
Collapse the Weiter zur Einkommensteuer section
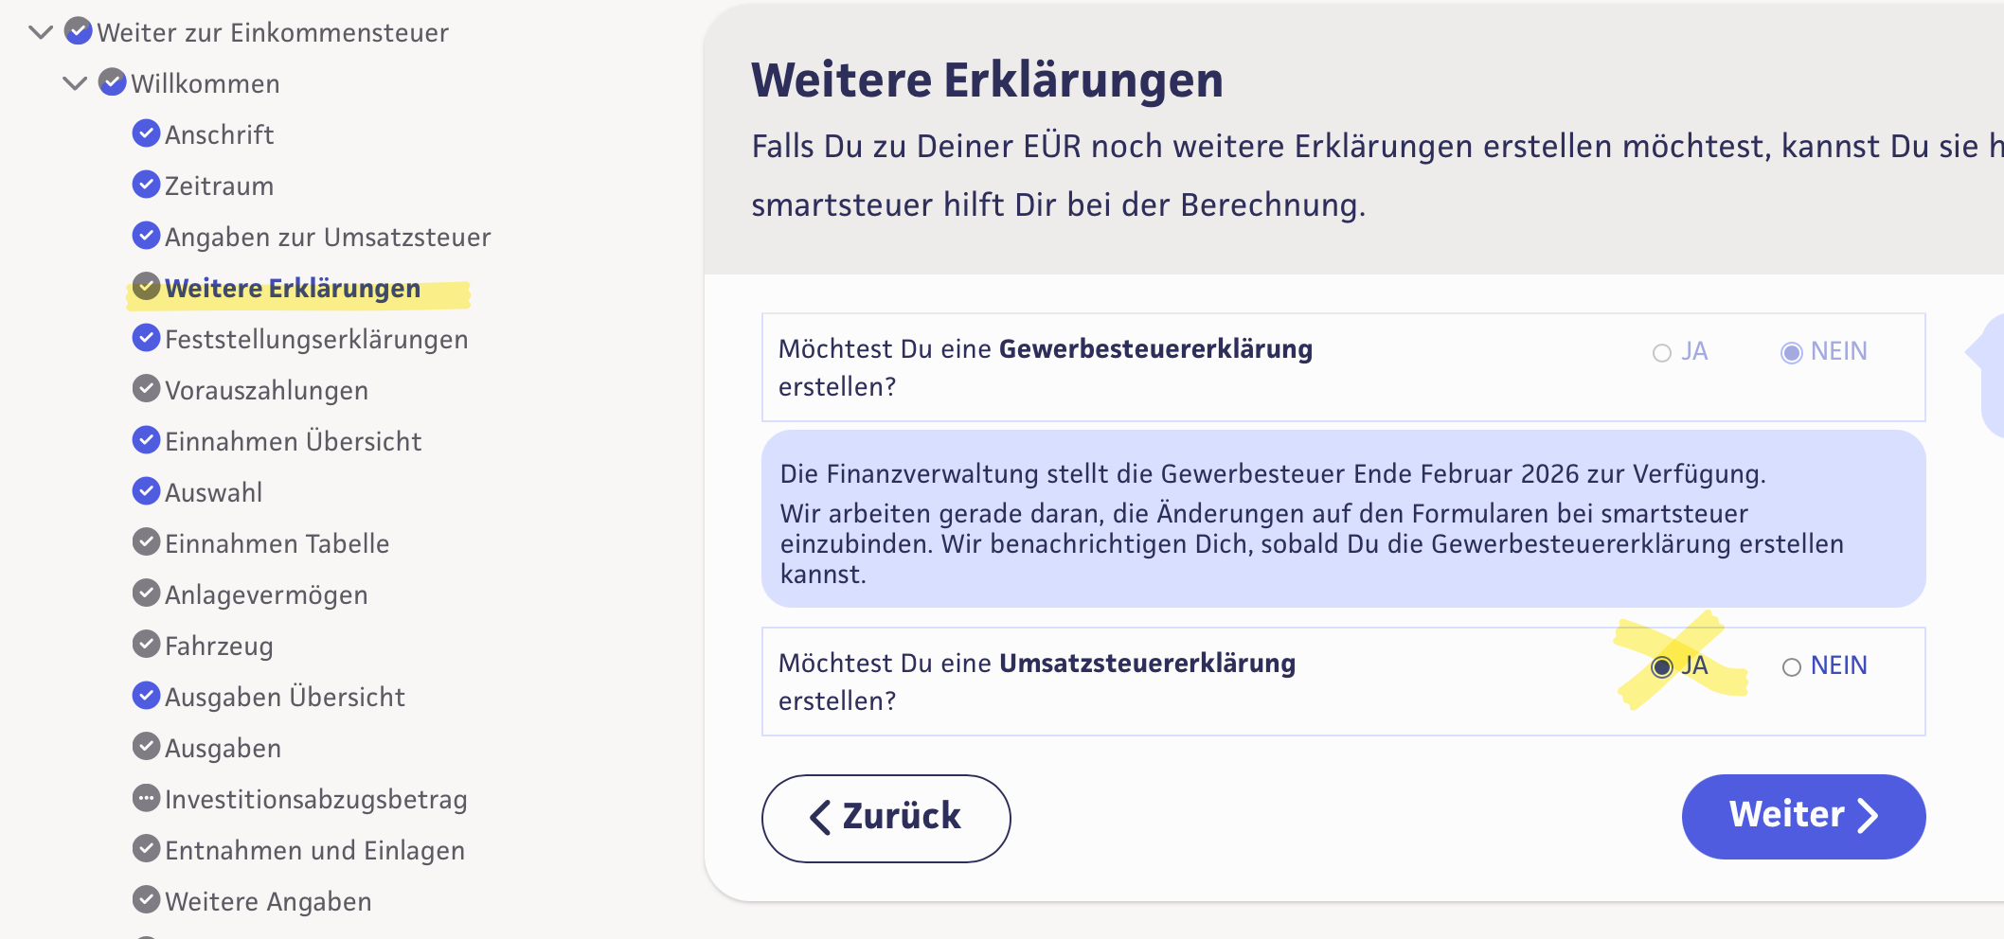tap(41, 32)
